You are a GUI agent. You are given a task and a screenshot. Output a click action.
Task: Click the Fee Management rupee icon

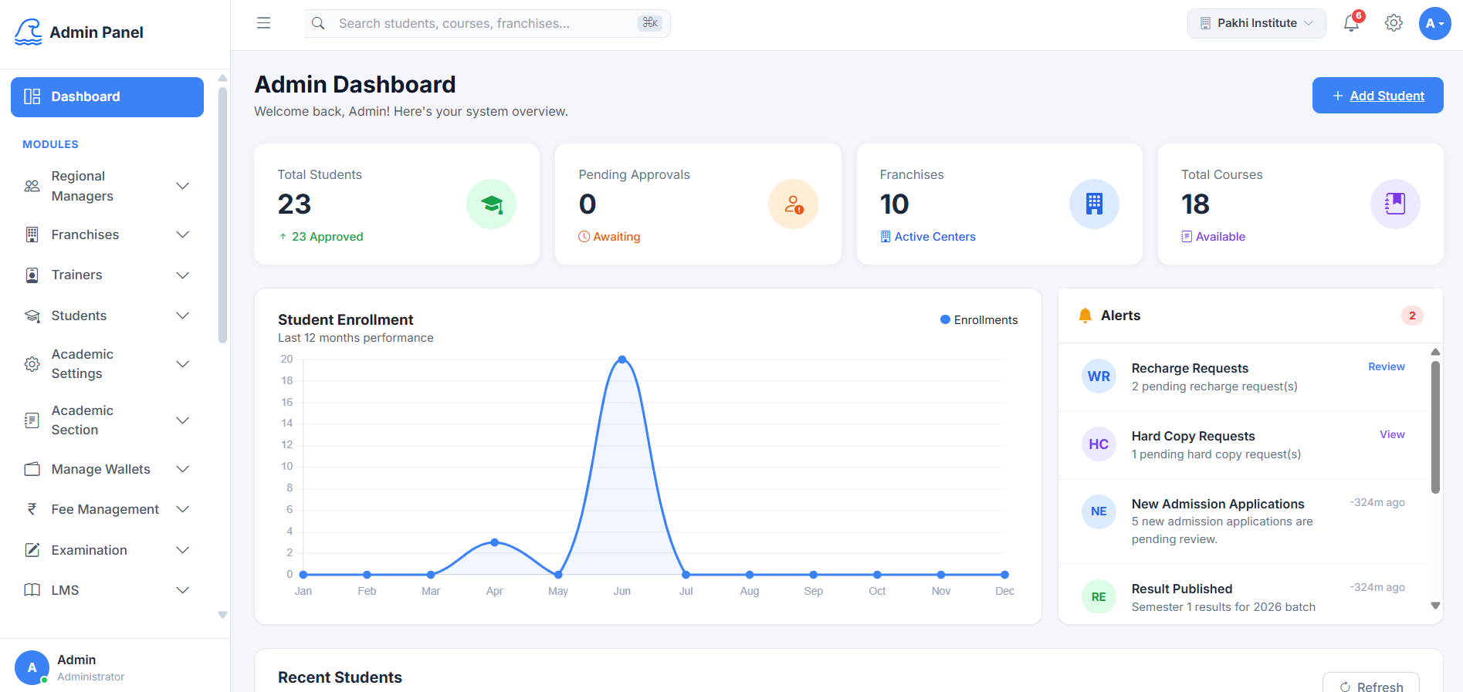(x=32, y=509)
